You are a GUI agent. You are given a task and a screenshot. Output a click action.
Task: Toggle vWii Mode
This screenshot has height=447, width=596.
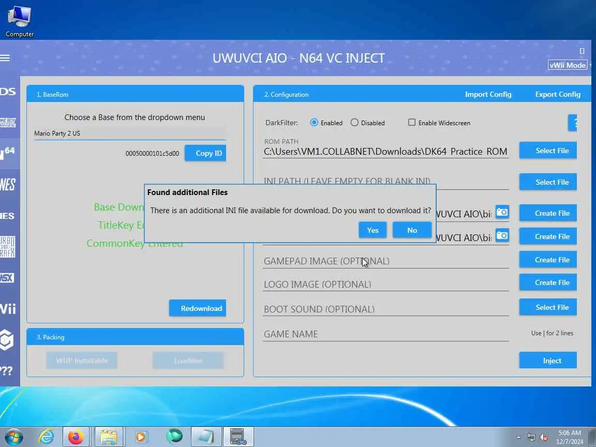tap(568, 65)
